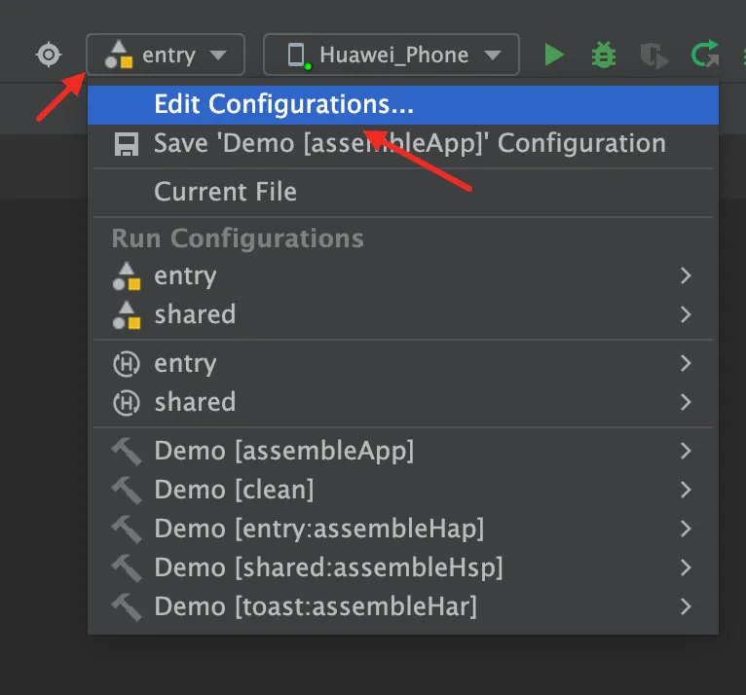746x695 pixels.
Task: Select Edit Configurations... menu item
Action: click(x=284, y=104)
